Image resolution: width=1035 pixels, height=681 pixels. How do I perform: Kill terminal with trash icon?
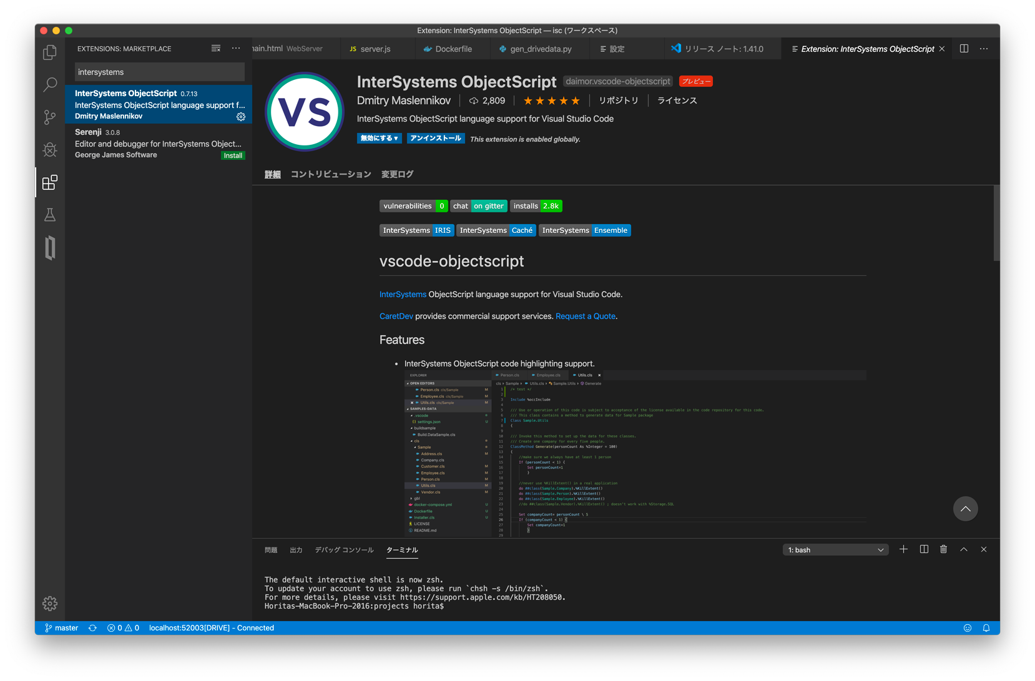point(944,549)
